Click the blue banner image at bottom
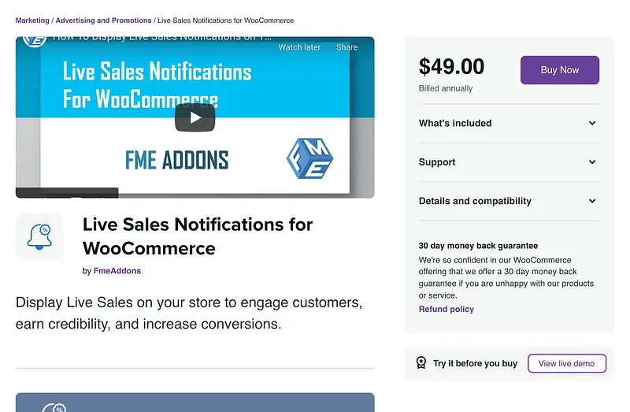The width and height of the screenshot is (630, 412). (195, 403)
